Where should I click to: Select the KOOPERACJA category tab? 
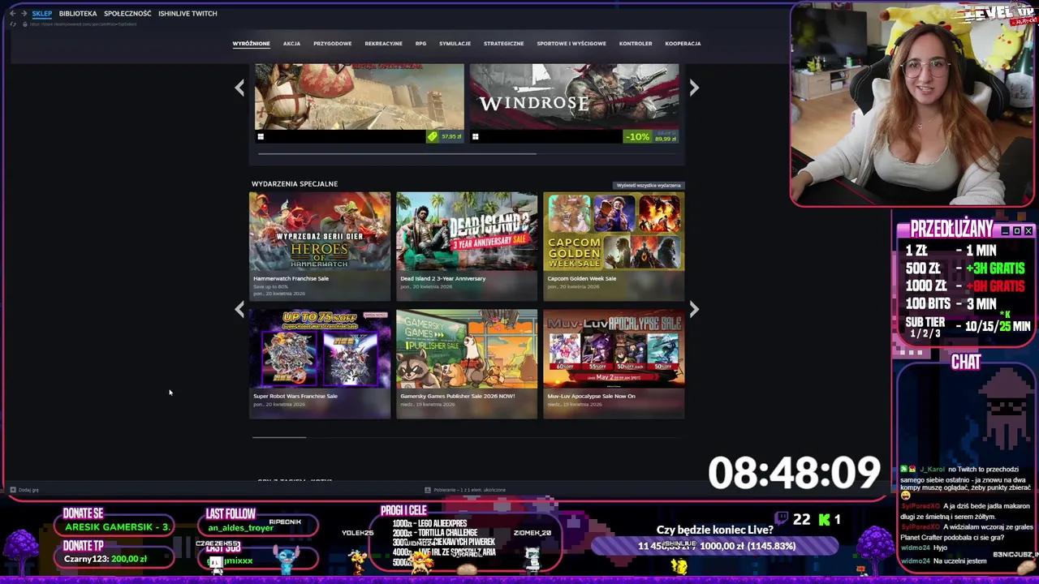[683, 43]
